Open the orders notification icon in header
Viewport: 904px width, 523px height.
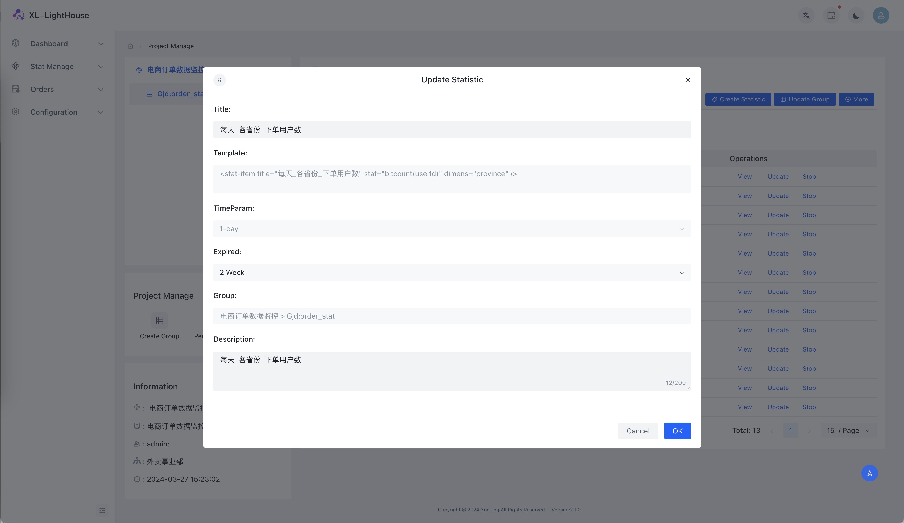(831, 16)
